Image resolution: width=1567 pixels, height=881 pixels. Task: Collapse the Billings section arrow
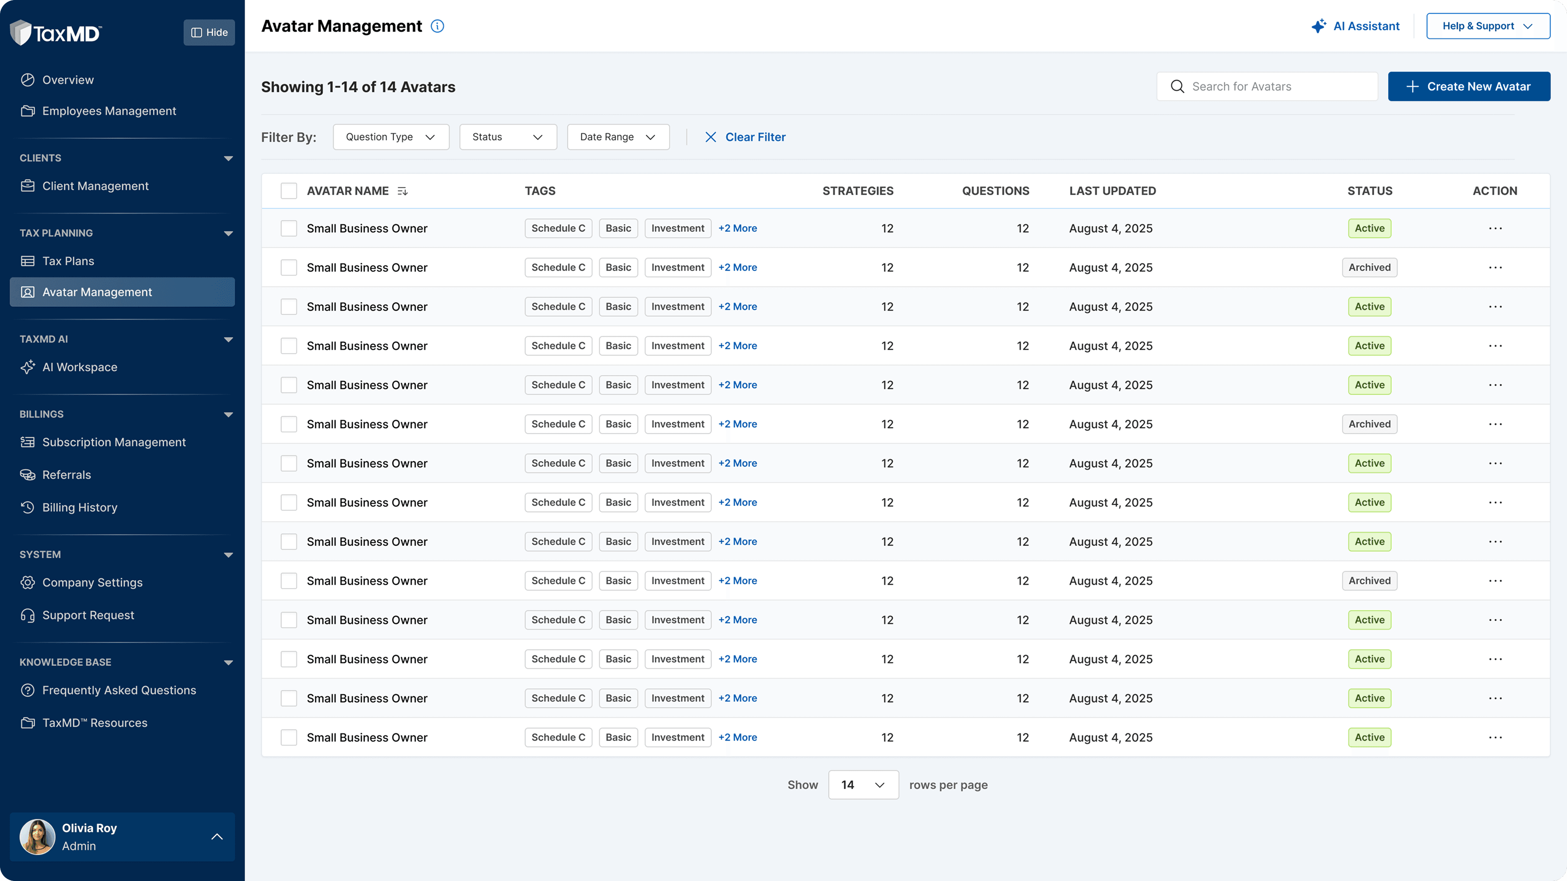point(228,415)
